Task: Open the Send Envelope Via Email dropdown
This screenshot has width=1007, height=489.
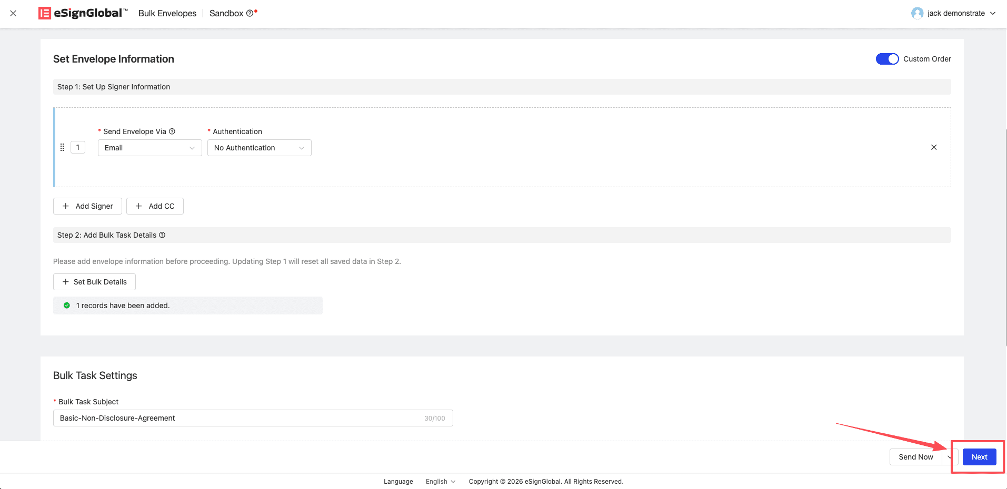Action: click(149, 148)
